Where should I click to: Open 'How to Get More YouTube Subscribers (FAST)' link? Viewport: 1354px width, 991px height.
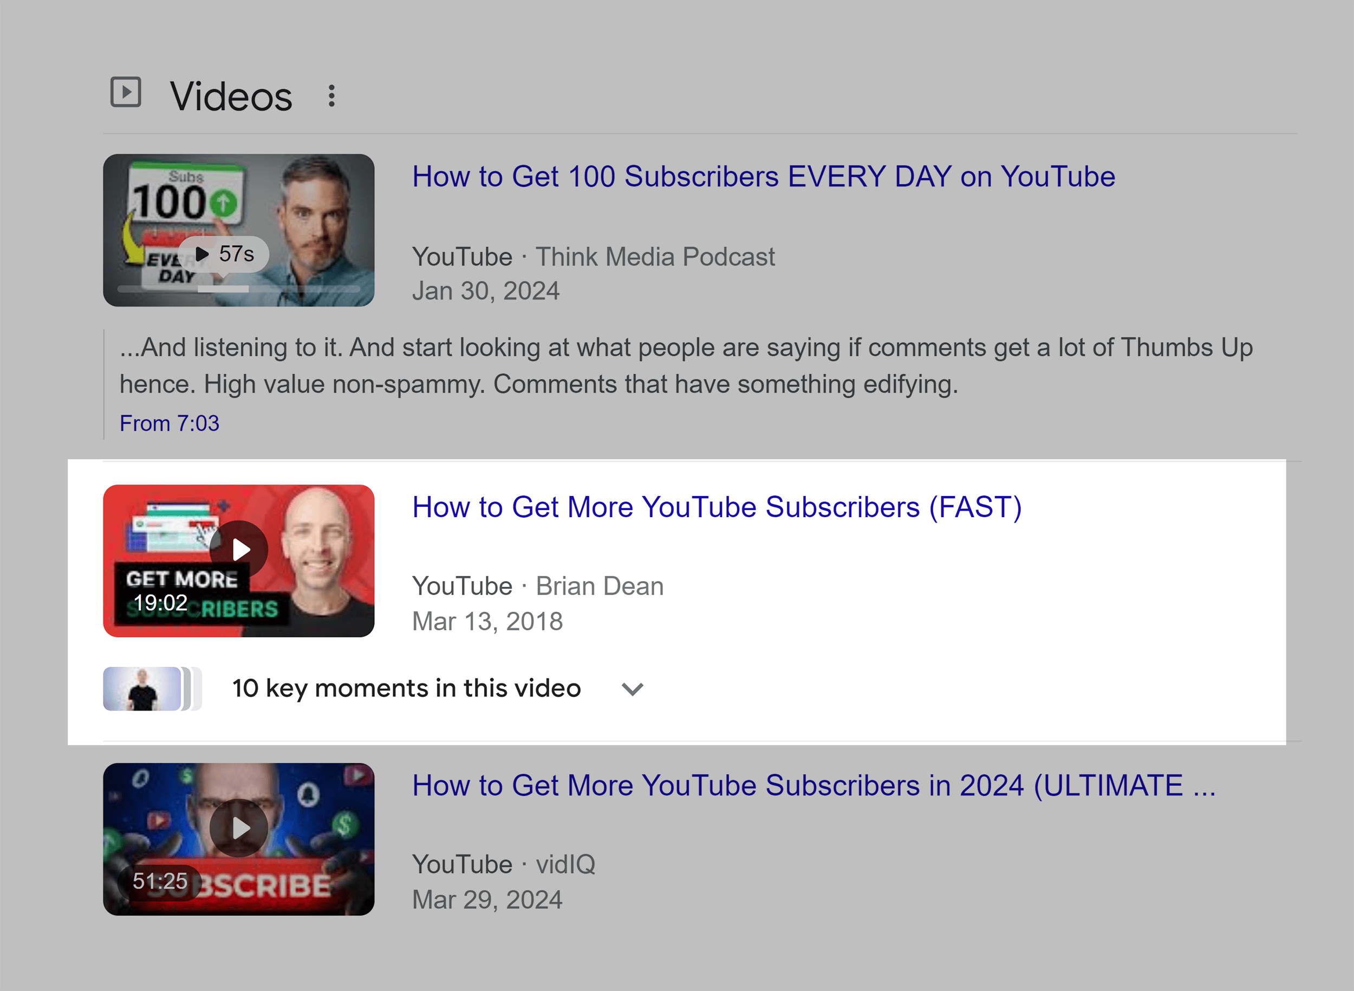pyautogui.click(x=717, y=507)
